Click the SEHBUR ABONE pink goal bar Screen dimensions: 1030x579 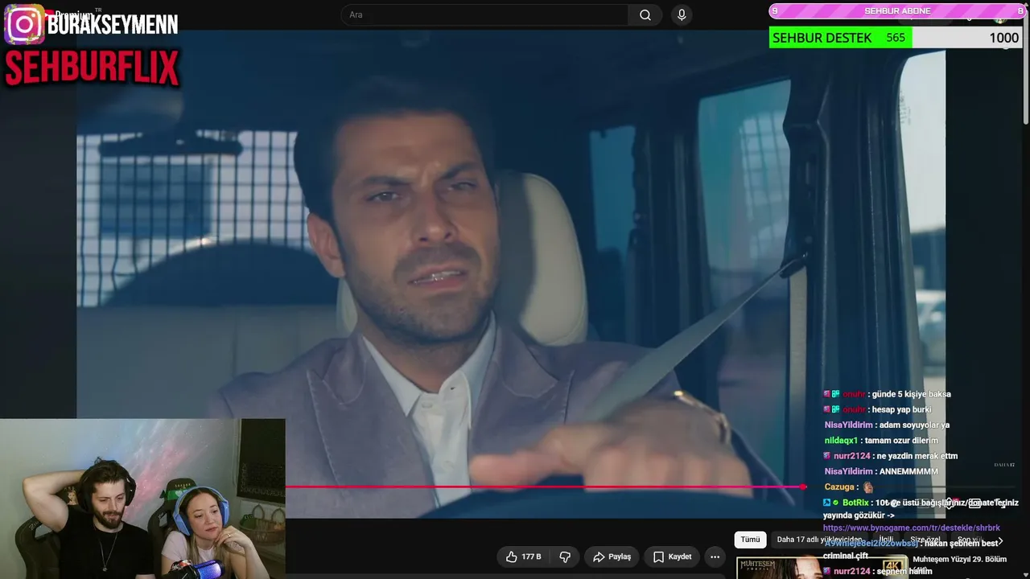(896, 11)
